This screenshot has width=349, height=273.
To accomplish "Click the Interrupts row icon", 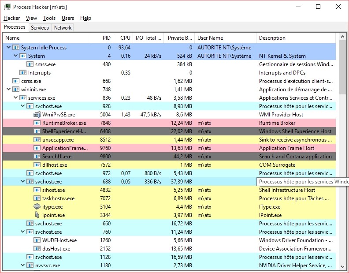I will tap(23, 73).
